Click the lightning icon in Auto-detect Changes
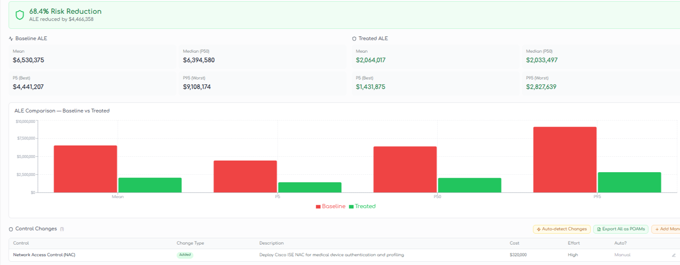Screen dimensions: 680x265 pyautogui.click(x=539, y=229)
